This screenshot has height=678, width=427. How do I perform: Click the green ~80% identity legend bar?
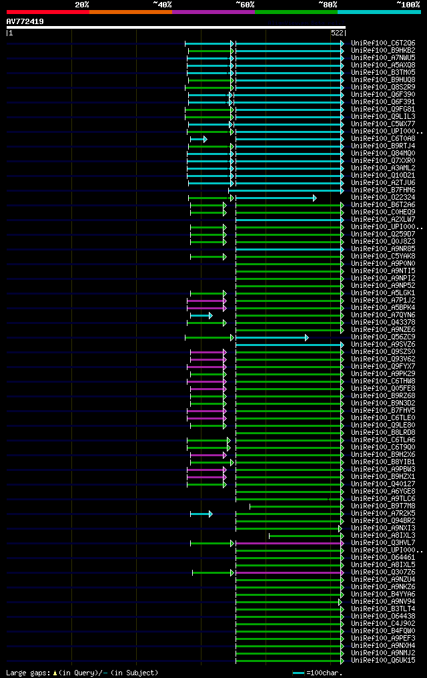pos(296,12)
